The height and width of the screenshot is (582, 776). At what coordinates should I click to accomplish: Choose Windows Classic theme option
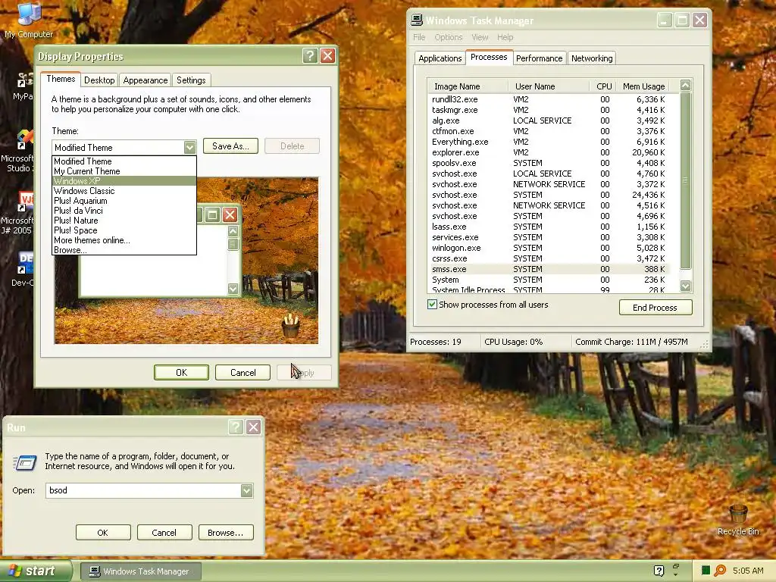click(124, 190)
